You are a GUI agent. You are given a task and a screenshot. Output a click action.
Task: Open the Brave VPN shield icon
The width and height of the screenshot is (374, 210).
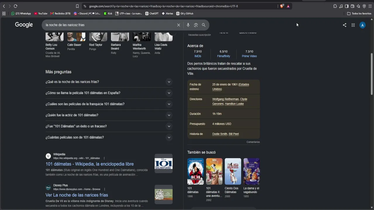point(364,6)
